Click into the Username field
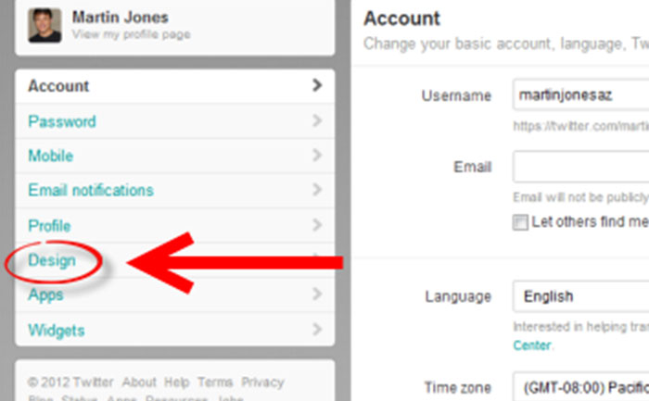 [580, 94]
